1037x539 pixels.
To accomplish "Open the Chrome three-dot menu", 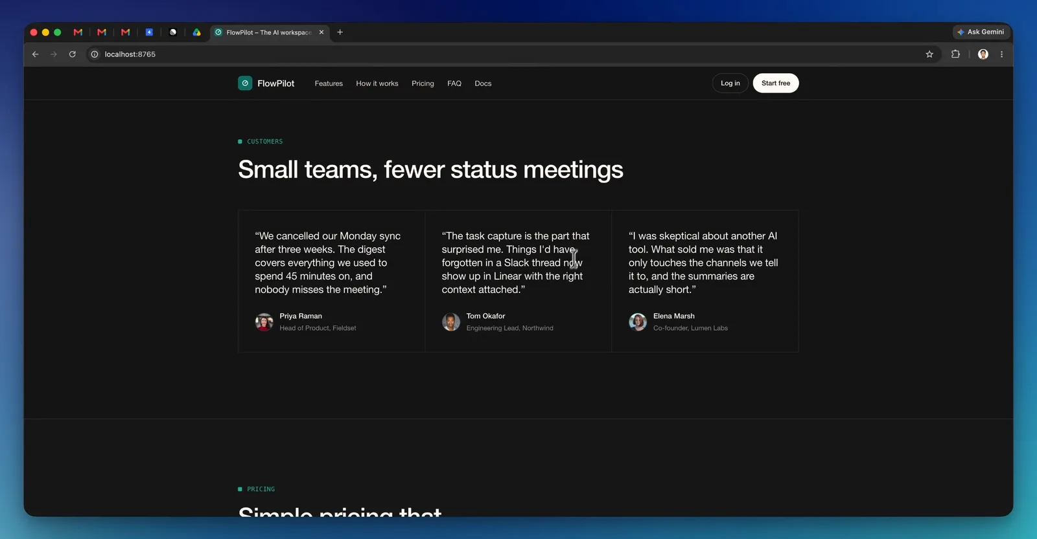I will [1001, 54].
